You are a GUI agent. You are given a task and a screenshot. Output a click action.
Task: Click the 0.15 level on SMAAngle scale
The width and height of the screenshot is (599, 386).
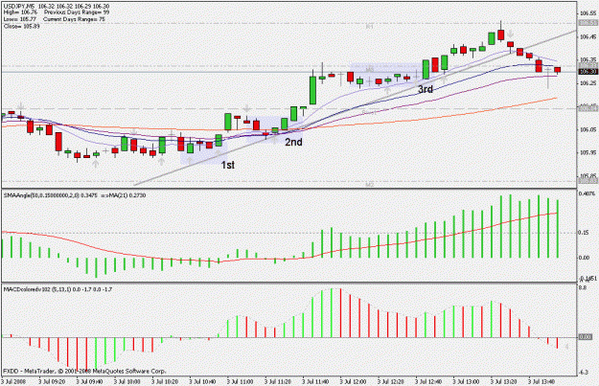[x=584, y=233]
